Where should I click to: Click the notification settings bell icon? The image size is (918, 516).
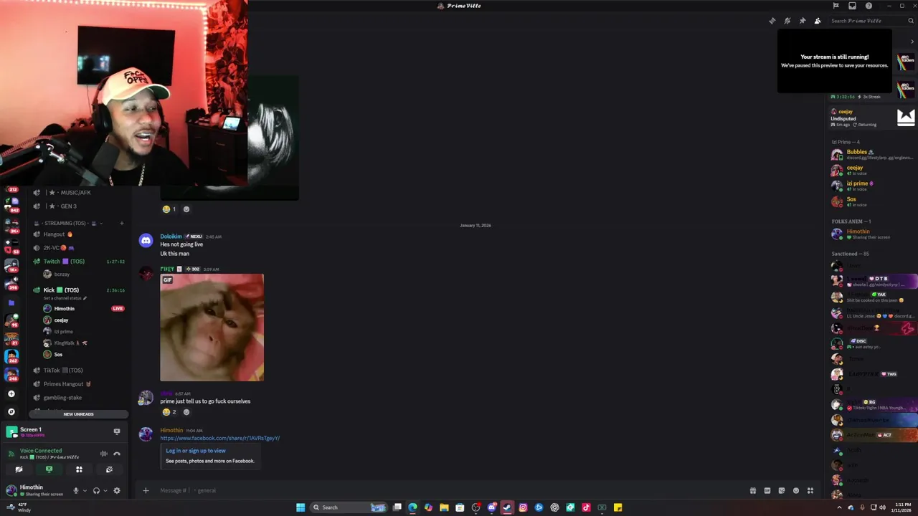tap(787, 21)
